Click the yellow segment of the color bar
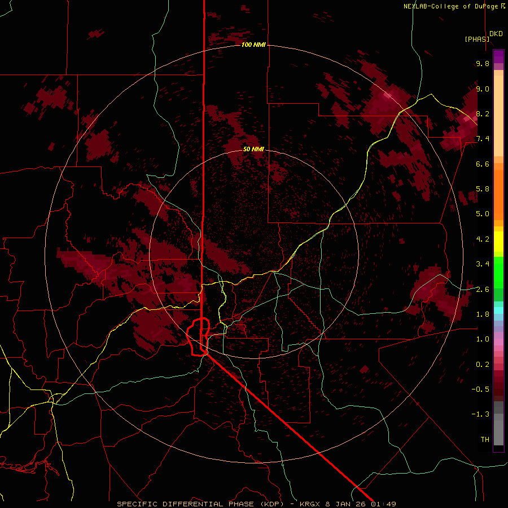 click(x=498, y=242)
